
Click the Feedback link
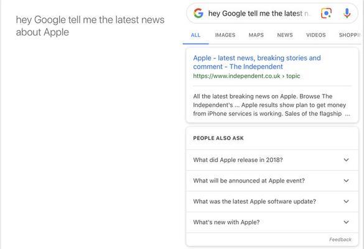point(340,240)
